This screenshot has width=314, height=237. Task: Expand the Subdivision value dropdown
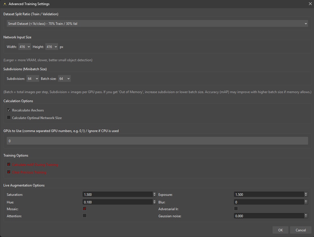pos(33,79)
